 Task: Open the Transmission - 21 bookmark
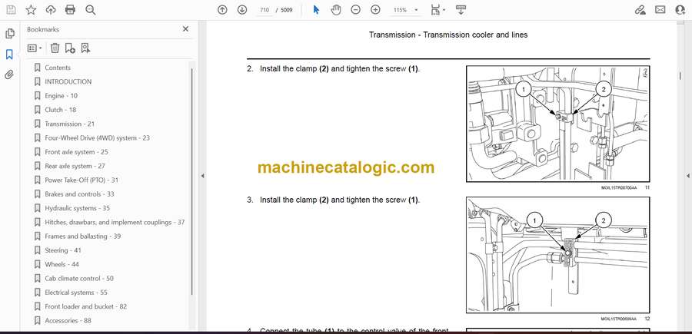pyautogui.click(x=69, y=124)
